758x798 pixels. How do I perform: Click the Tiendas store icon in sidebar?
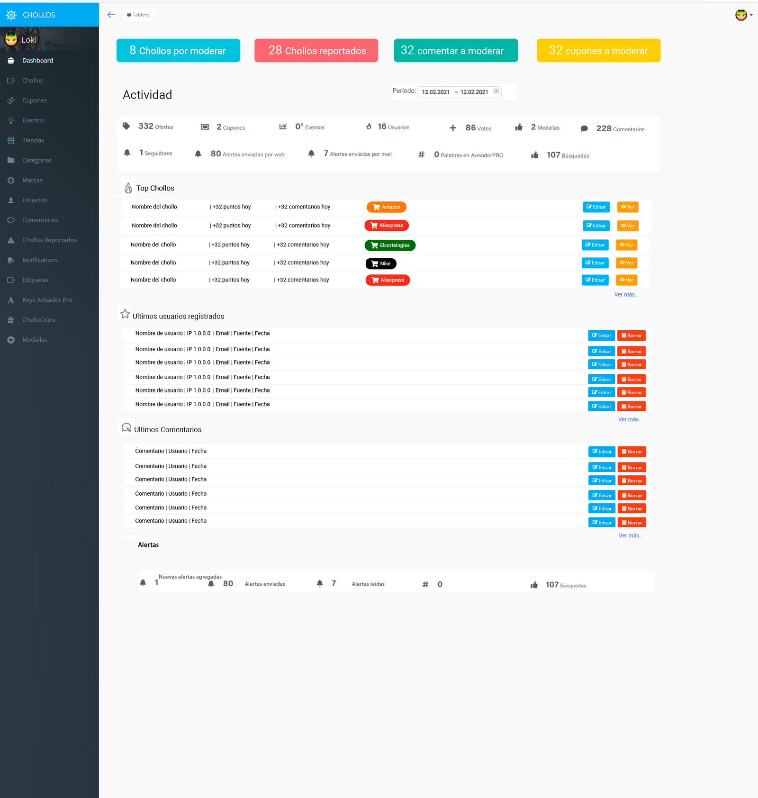pyautogui.click(x=11, y=140)
